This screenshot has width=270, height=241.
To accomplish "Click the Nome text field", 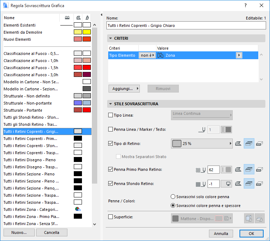I will [x=186, y=26].
